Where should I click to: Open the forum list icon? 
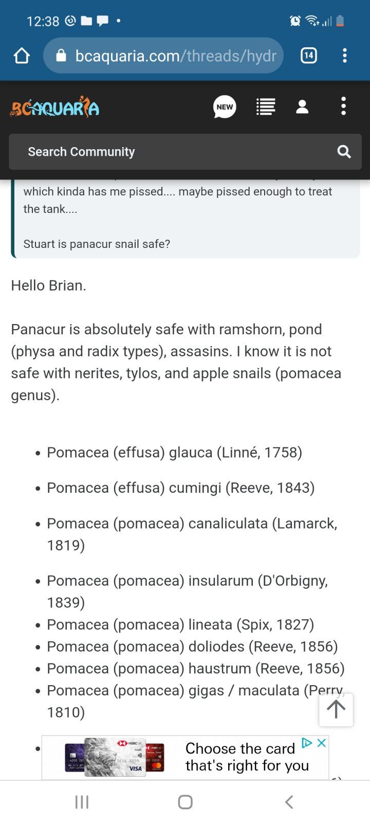[266, 107]
